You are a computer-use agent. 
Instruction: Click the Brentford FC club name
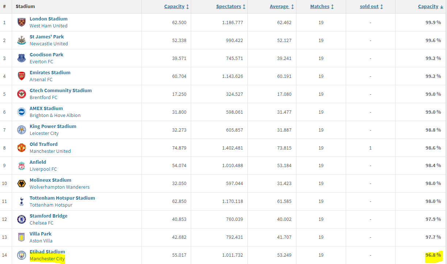[43, 98]
